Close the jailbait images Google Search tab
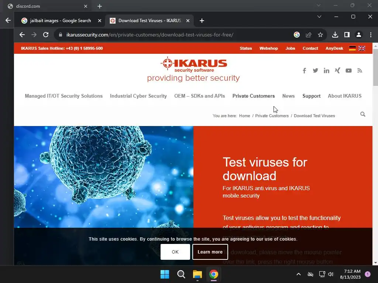This screenshot has height=283, width=378. (x=100, y=21)
